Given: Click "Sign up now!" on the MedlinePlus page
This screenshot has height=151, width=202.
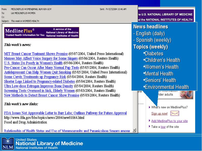Looking at the screenshot, I should (159, 114).
